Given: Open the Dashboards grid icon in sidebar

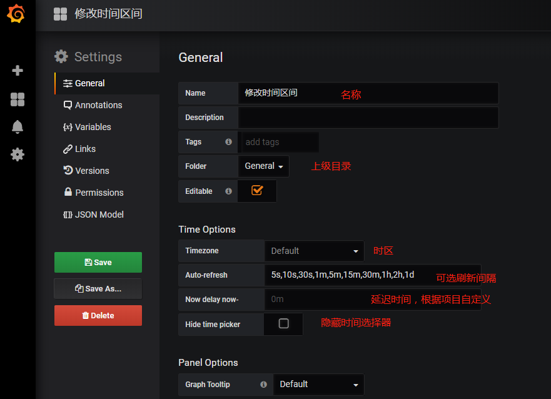Looking at the screenshot, I should pyautogui.click(x=18, y=99).
